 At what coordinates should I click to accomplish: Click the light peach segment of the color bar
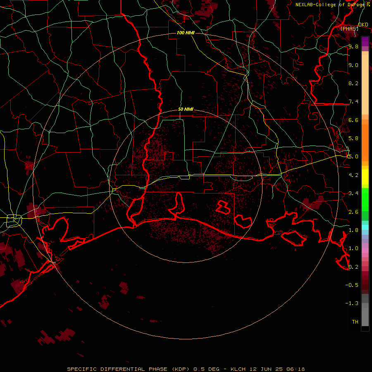click(x=365, y=85)
